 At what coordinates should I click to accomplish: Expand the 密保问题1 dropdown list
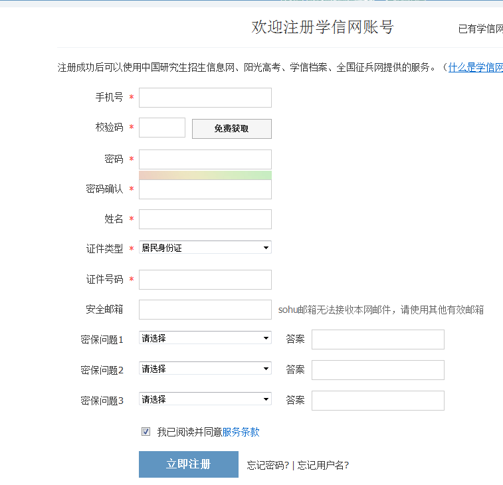pyautogui.click(x=205, y=338)
